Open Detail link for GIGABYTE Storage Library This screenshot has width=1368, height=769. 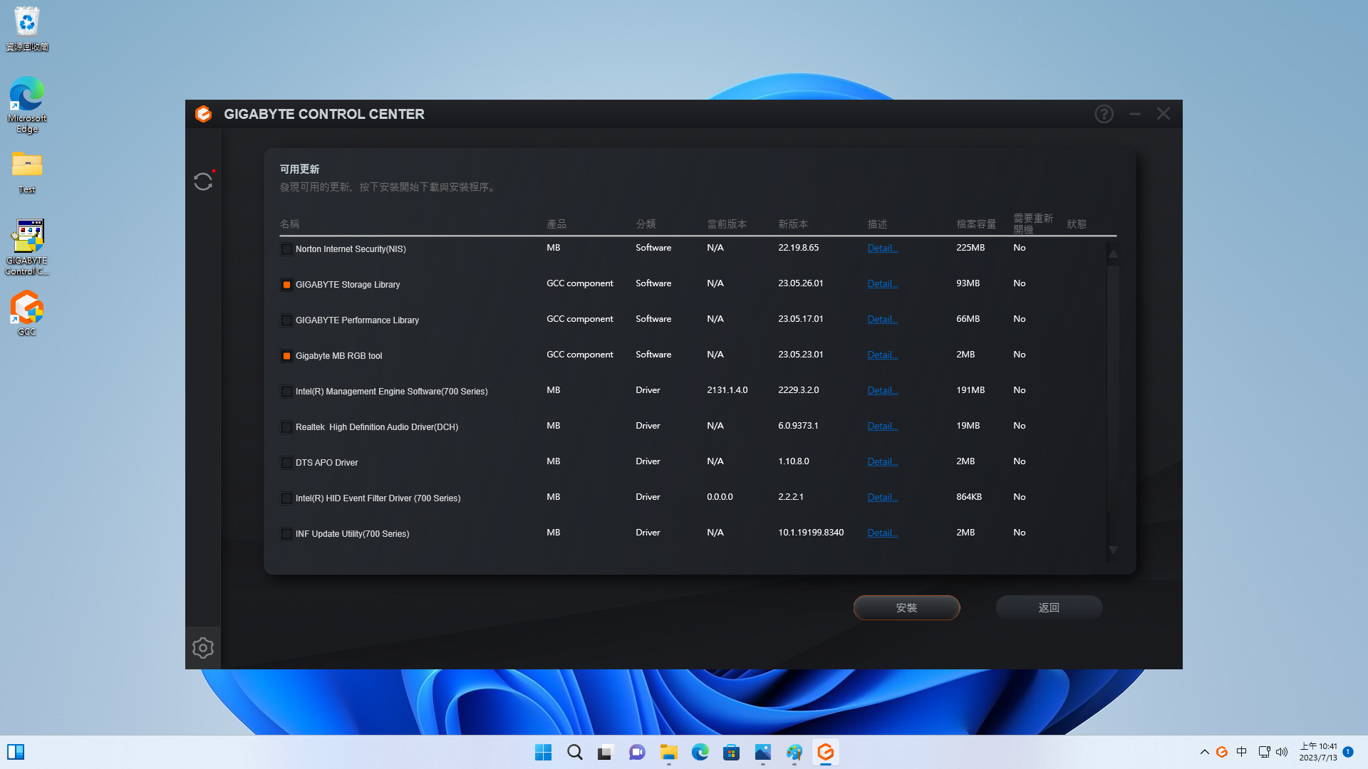point(882,283)
